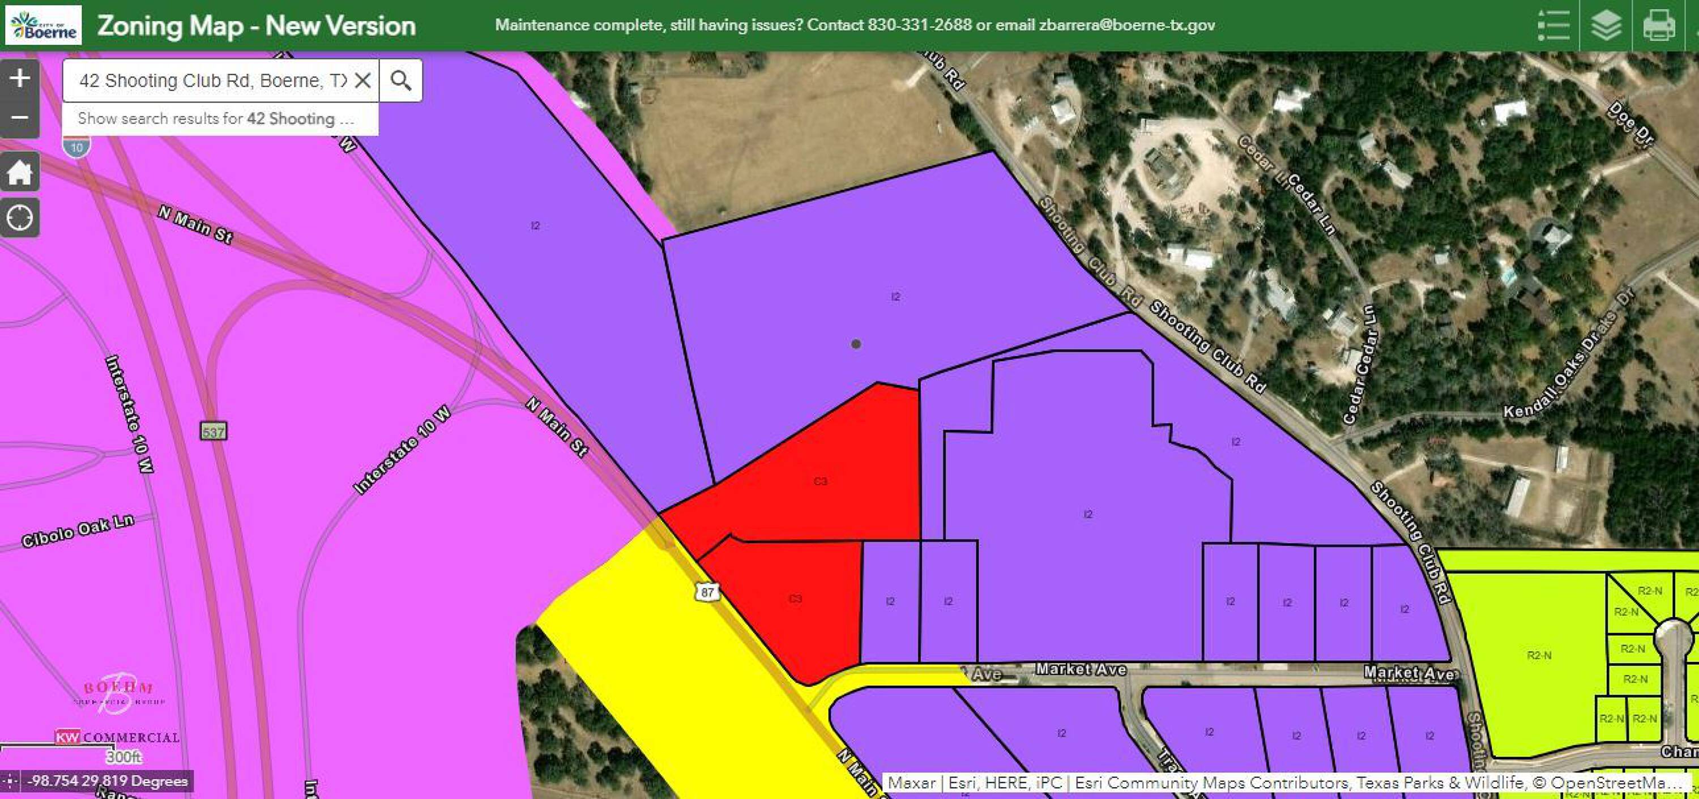This screenshot has height=799, width=1699.
Task: Open the Legend list icon
Action: [x=1553, y=25]
